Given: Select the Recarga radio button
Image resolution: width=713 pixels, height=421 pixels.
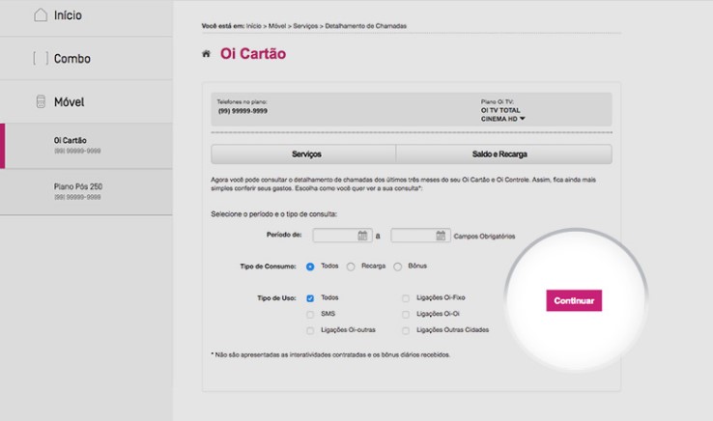Looking at the screenshot, I should pos(351,267).
